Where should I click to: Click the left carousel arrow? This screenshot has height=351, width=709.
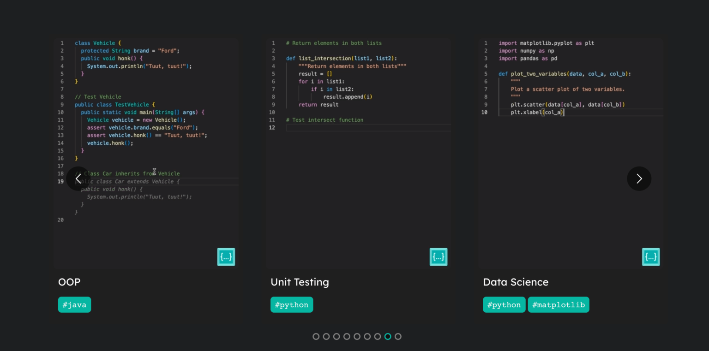[x=78, y=178]
